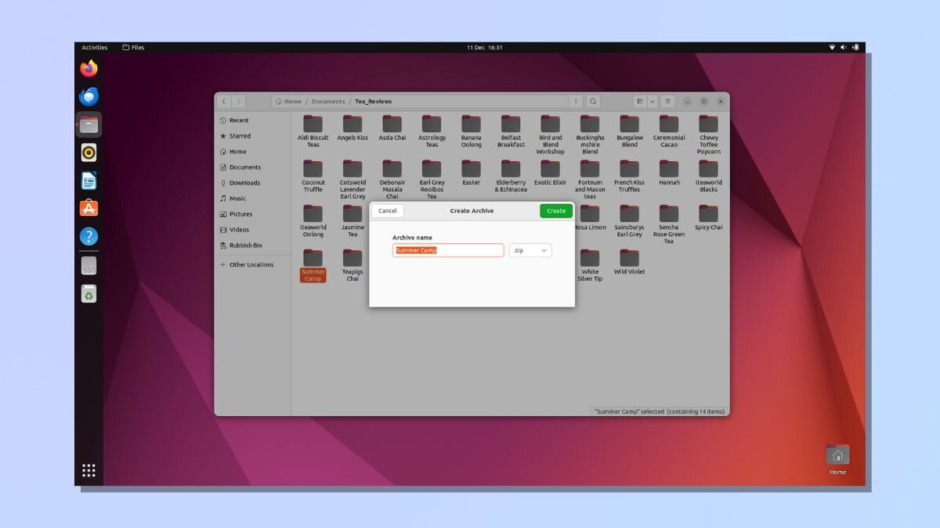
Task: Go forward with the Files forward arrow
Action: pyautogui.click(x=238, y=101)
